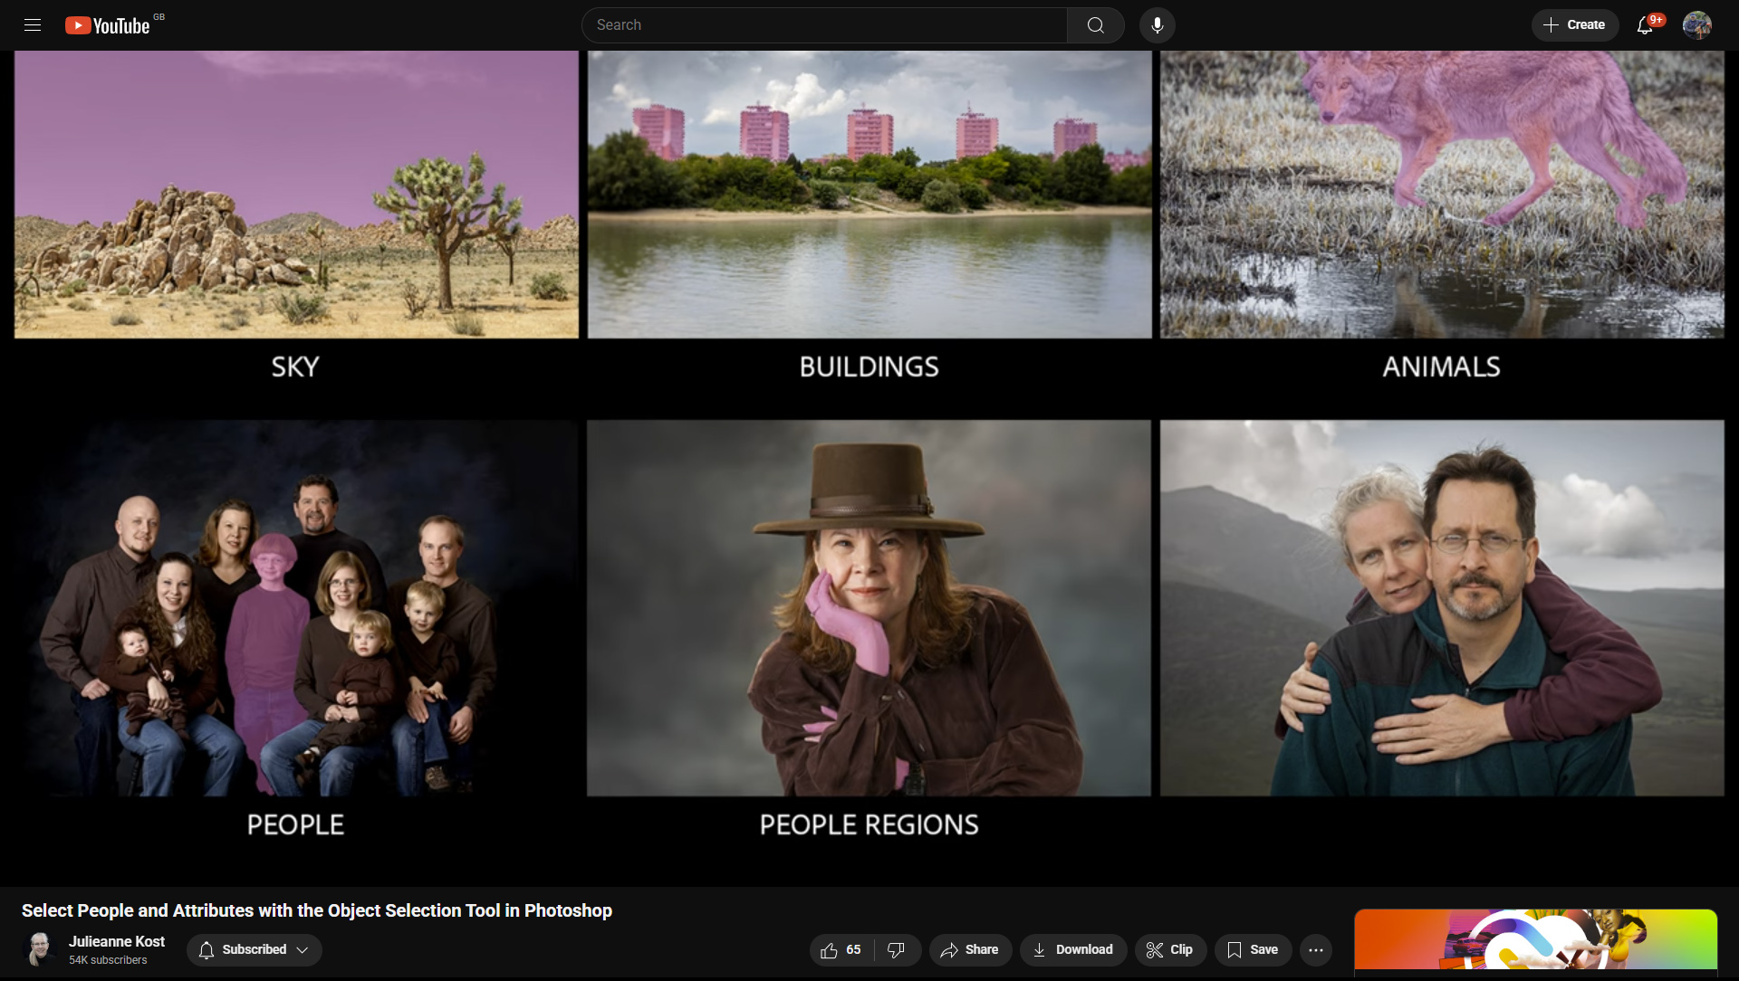
Task: Click the colorful recommended video thumbnail
Action: click(1535, 941)
